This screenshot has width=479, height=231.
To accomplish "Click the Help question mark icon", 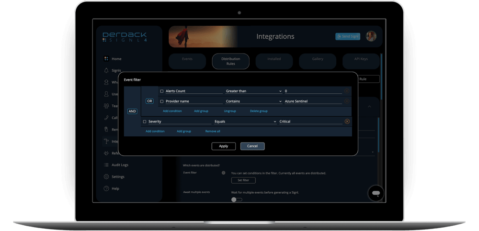I will click(x=106, y=188).
